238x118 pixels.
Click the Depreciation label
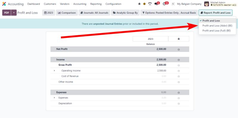65,103
